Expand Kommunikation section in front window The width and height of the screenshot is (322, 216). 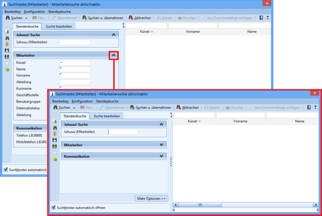(161, 156)
